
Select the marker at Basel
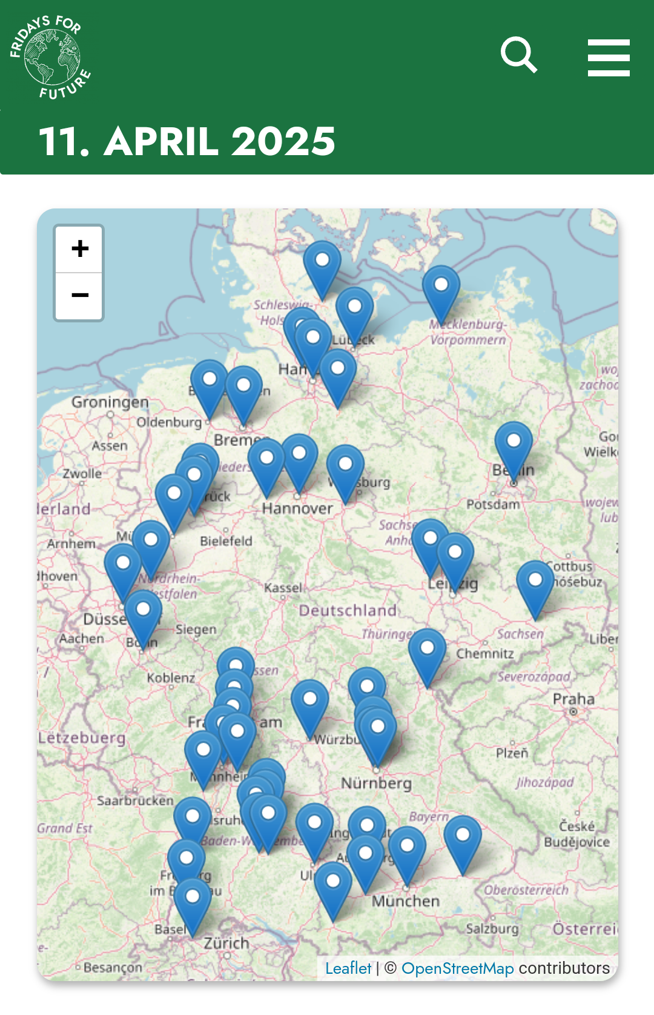(x=193, y=907)
